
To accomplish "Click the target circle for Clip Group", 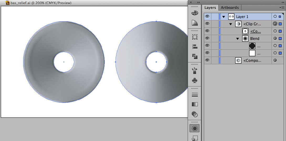I will [x=275, y=24].
